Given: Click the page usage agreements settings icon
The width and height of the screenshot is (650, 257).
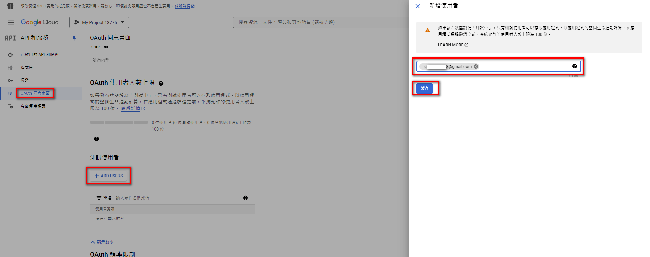Looking at the screenshot, I should pos(10,106).
